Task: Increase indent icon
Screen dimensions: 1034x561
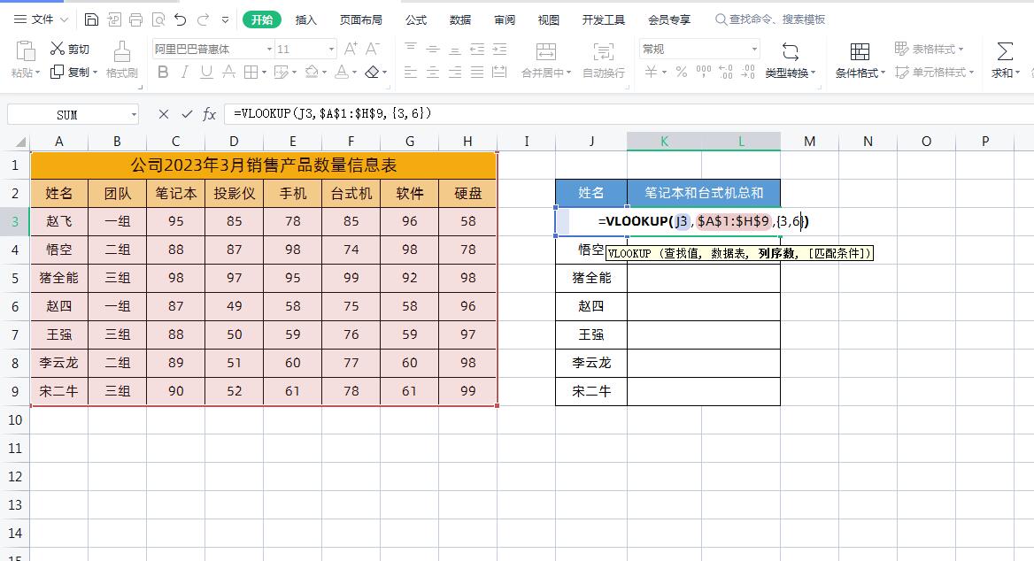Action: 500,49
